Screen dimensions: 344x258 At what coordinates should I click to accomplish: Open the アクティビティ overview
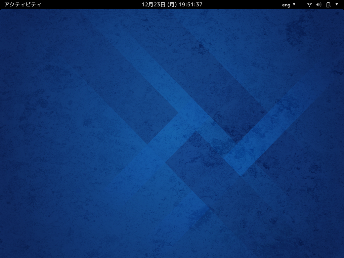point(23,4)
